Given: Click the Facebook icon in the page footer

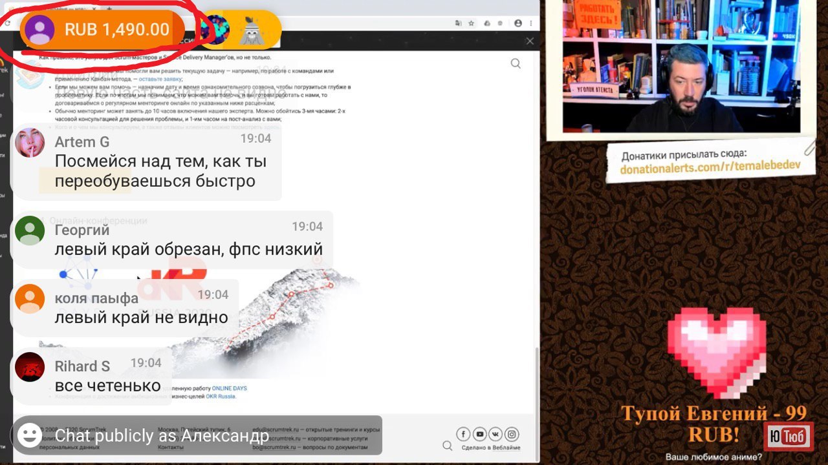Looking at the screenshot, I should (463, 434).
